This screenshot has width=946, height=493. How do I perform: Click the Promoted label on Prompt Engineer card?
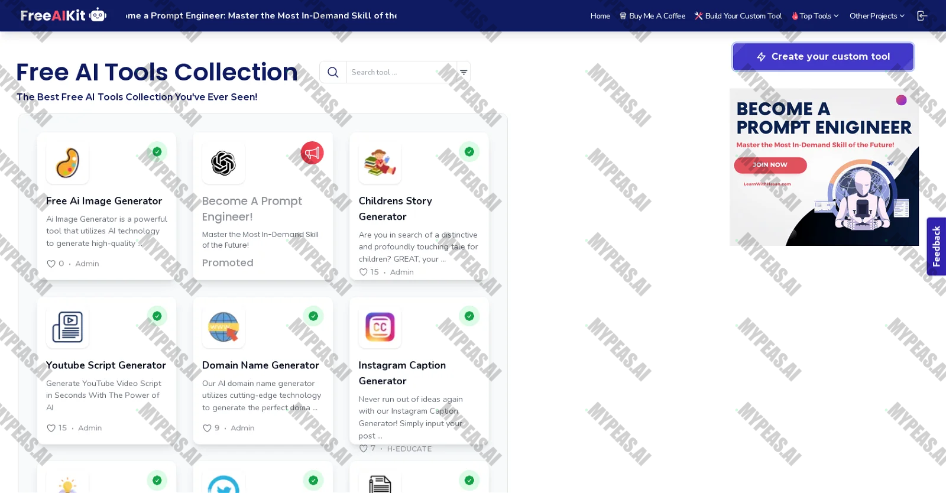(228, 262)
